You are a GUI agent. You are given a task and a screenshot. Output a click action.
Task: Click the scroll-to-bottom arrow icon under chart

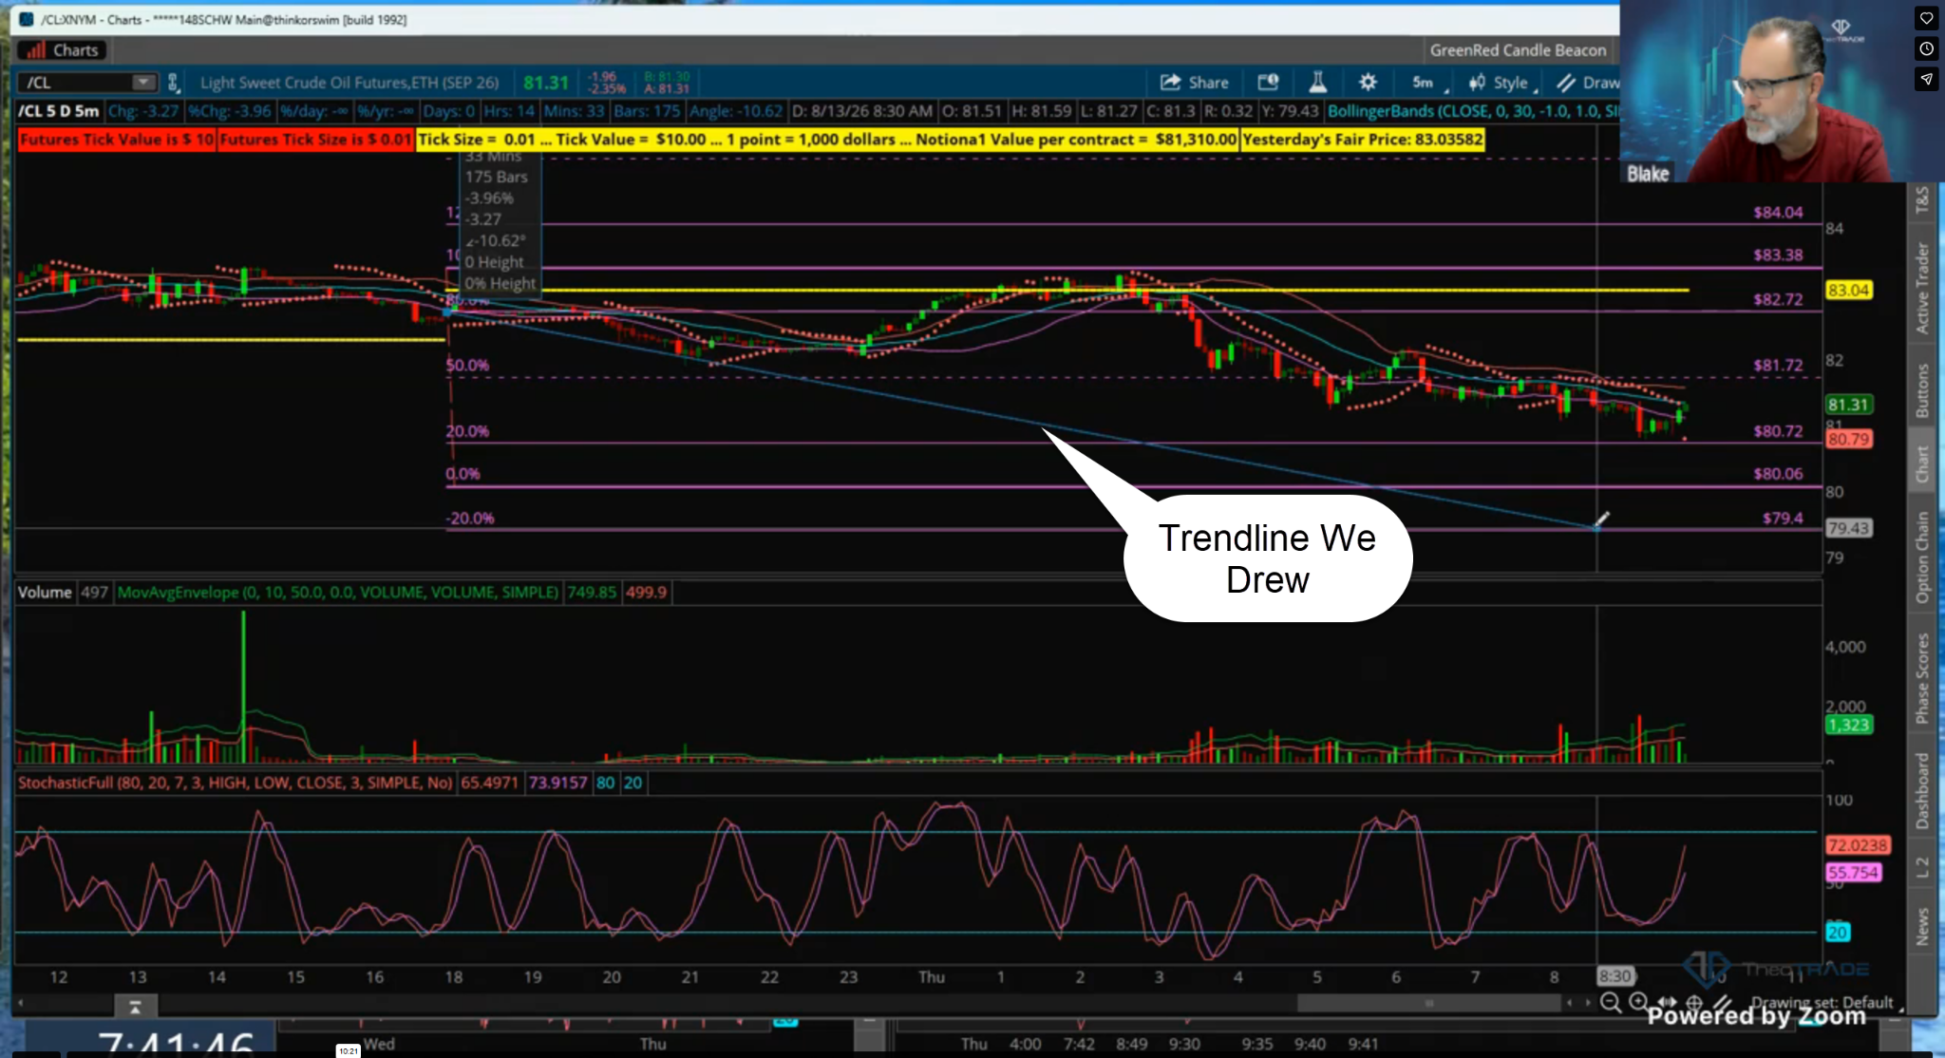coord(135,1006)
